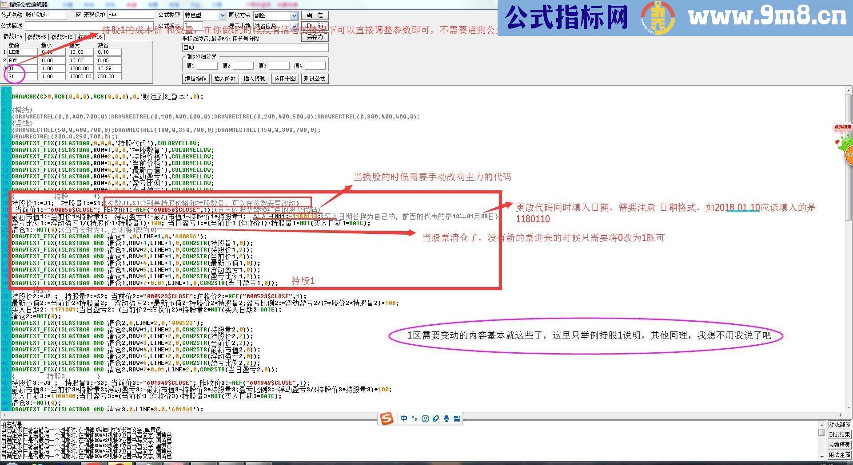
Task: Open the 用法注释 side tab
Action: tap(839, 455)
